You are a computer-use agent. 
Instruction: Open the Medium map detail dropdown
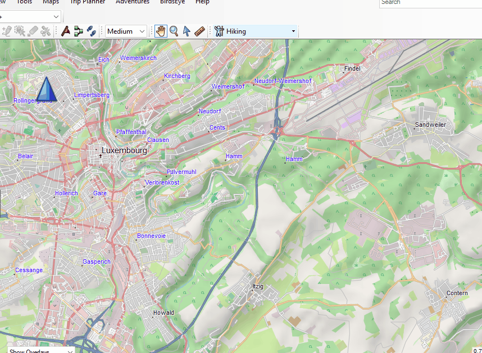[x=126, y=31]
